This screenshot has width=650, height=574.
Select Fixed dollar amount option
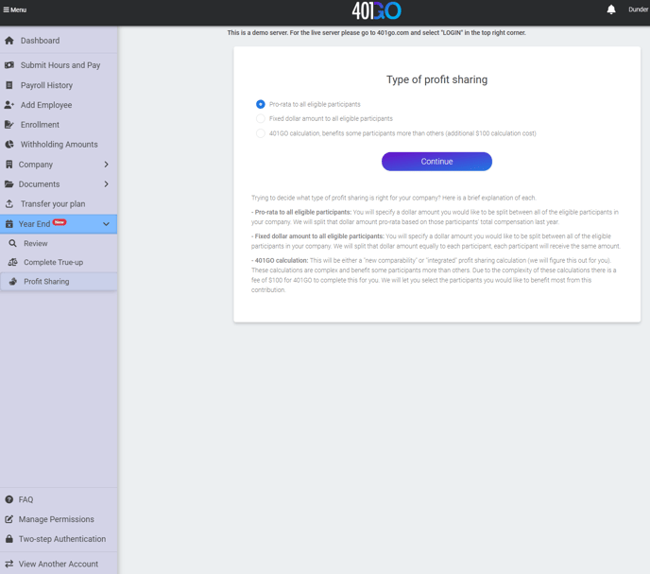[x=261, y=119]
